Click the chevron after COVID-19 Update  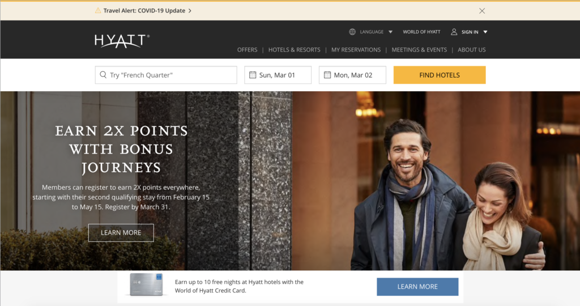click(190, 11)
